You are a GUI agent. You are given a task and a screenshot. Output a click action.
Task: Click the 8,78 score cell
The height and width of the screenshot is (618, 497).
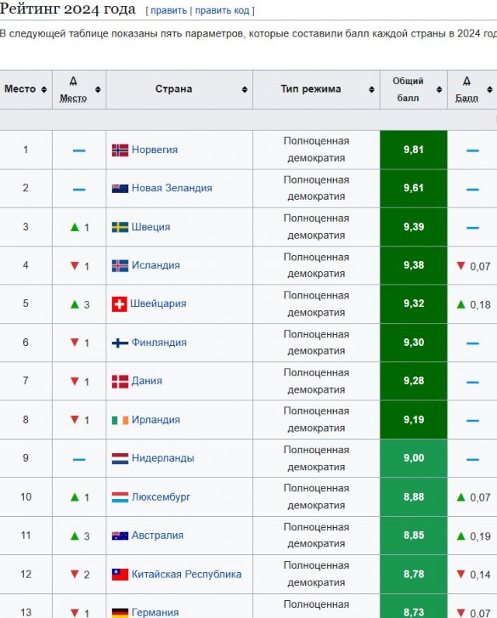click(413, 574)
